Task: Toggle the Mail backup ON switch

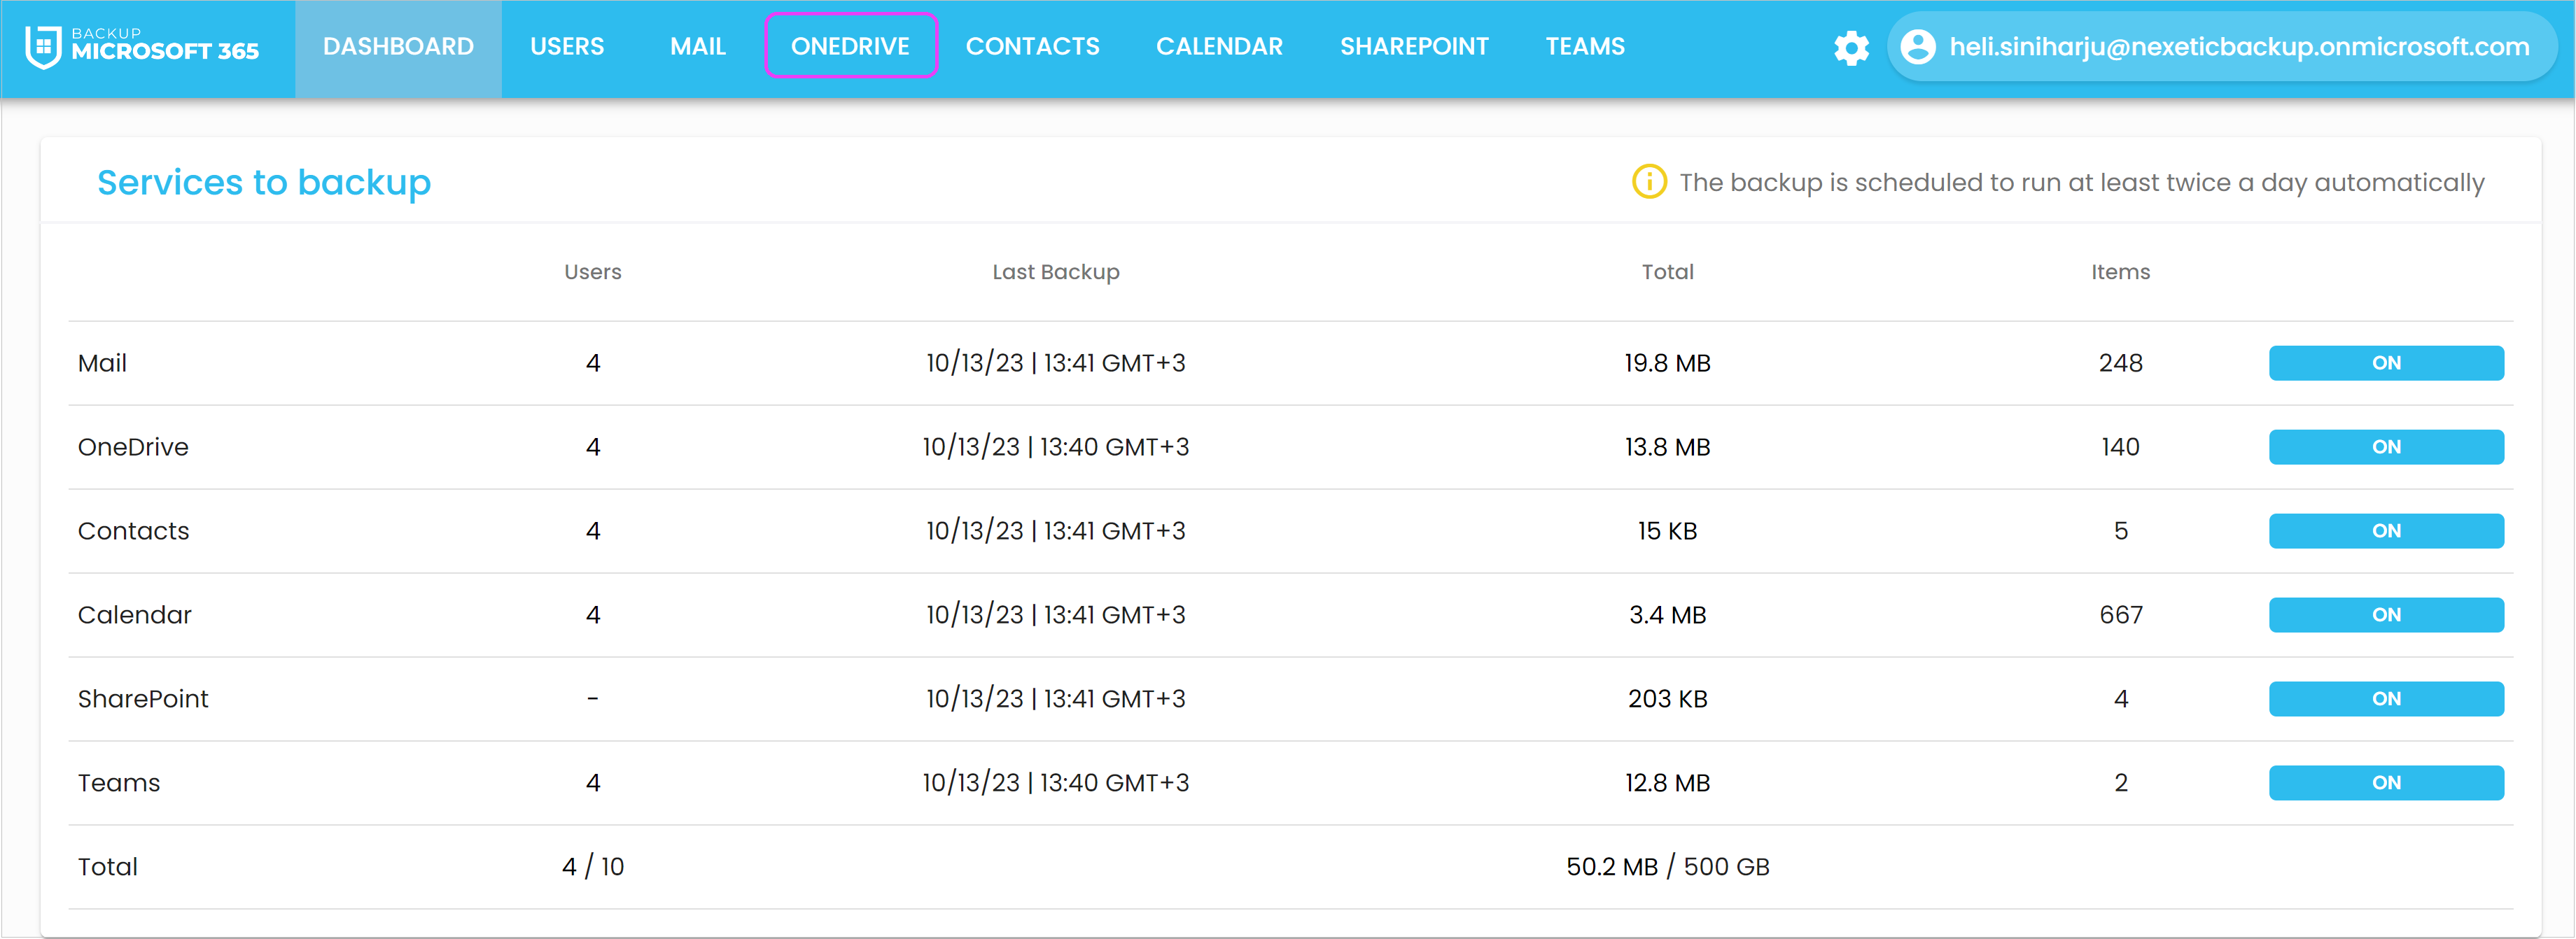Action: point(2386,363)
